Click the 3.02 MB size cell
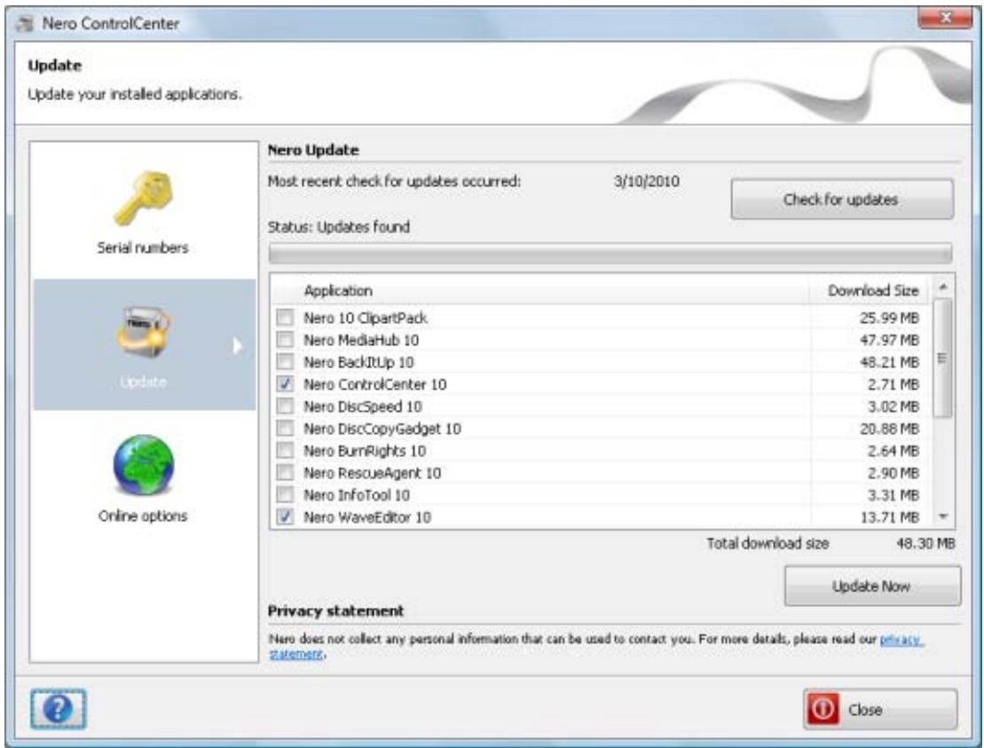Viewport: 984px width, 748px height. pyautogui.click(x=893, y=406)
